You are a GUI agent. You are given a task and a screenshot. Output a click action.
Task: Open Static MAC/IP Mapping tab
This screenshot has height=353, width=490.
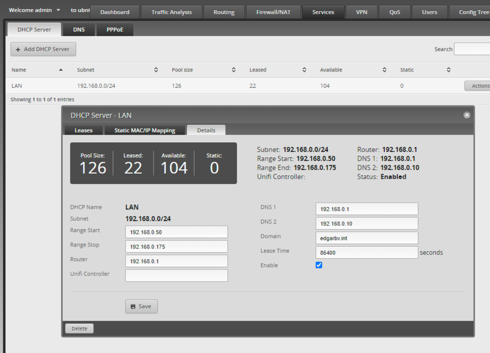click(144, 130)
